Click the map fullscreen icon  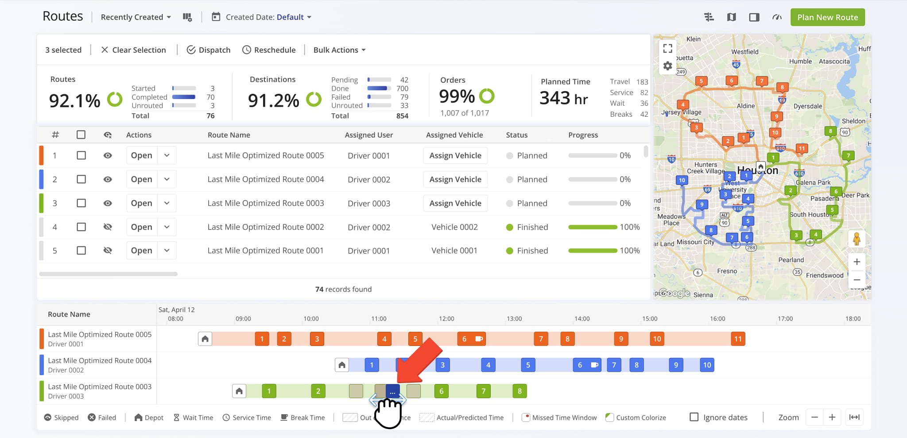point(668,48)
